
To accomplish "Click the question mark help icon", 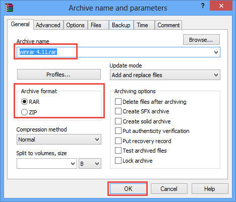I will click(203, 6).
